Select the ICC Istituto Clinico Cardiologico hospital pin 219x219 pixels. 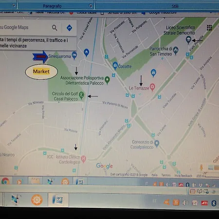pyautogui.click(x=83, y=159)
